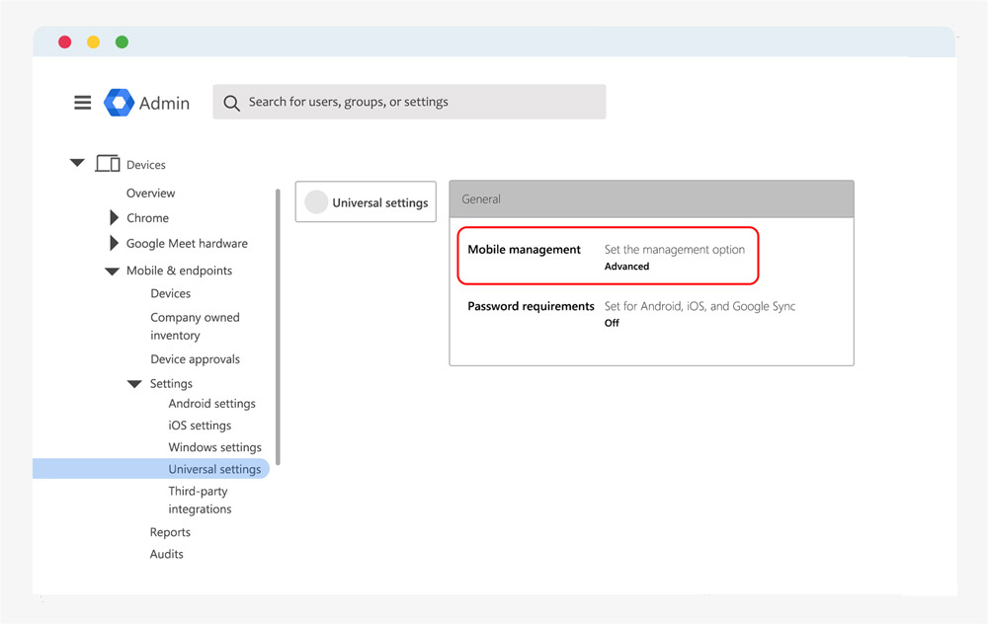Click the yellow minimize window button
Image resolution: width=988 pixels, height=624 pixels.
[x=93, y=42]
